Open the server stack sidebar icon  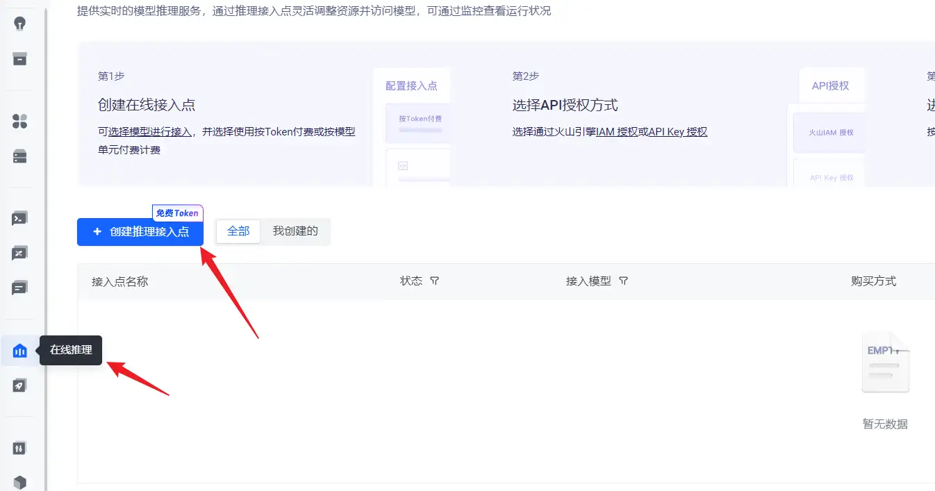[x=20, y=156]
